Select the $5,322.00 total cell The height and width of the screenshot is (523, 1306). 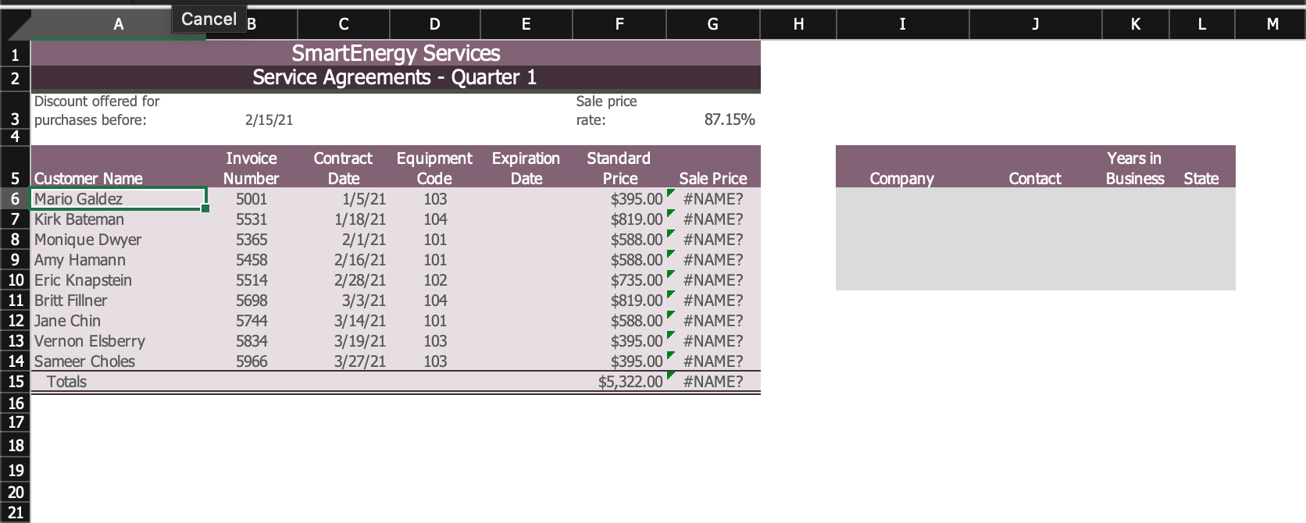(619, 382)
